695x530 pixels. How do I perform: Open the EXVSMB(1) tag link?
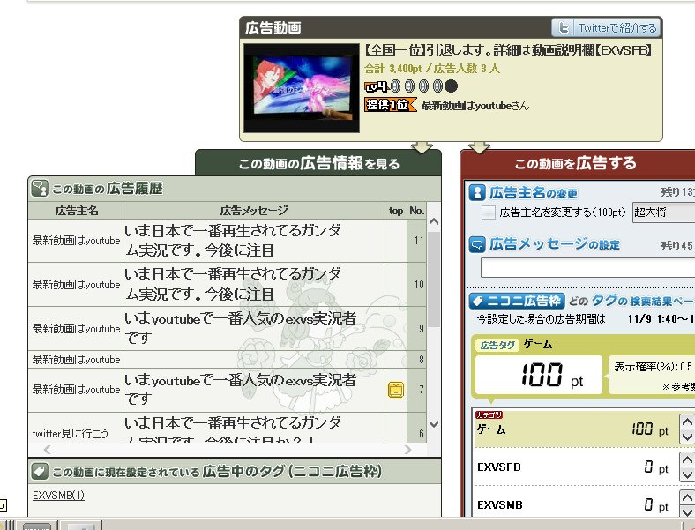(x=58, y=495)
